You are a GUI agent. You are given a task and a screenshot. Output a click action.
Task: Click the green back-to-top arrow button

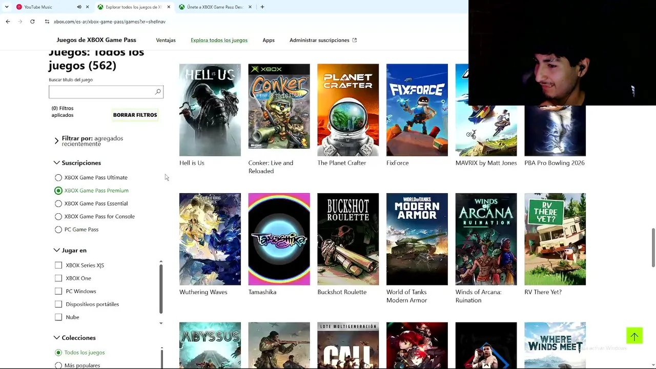634,336
